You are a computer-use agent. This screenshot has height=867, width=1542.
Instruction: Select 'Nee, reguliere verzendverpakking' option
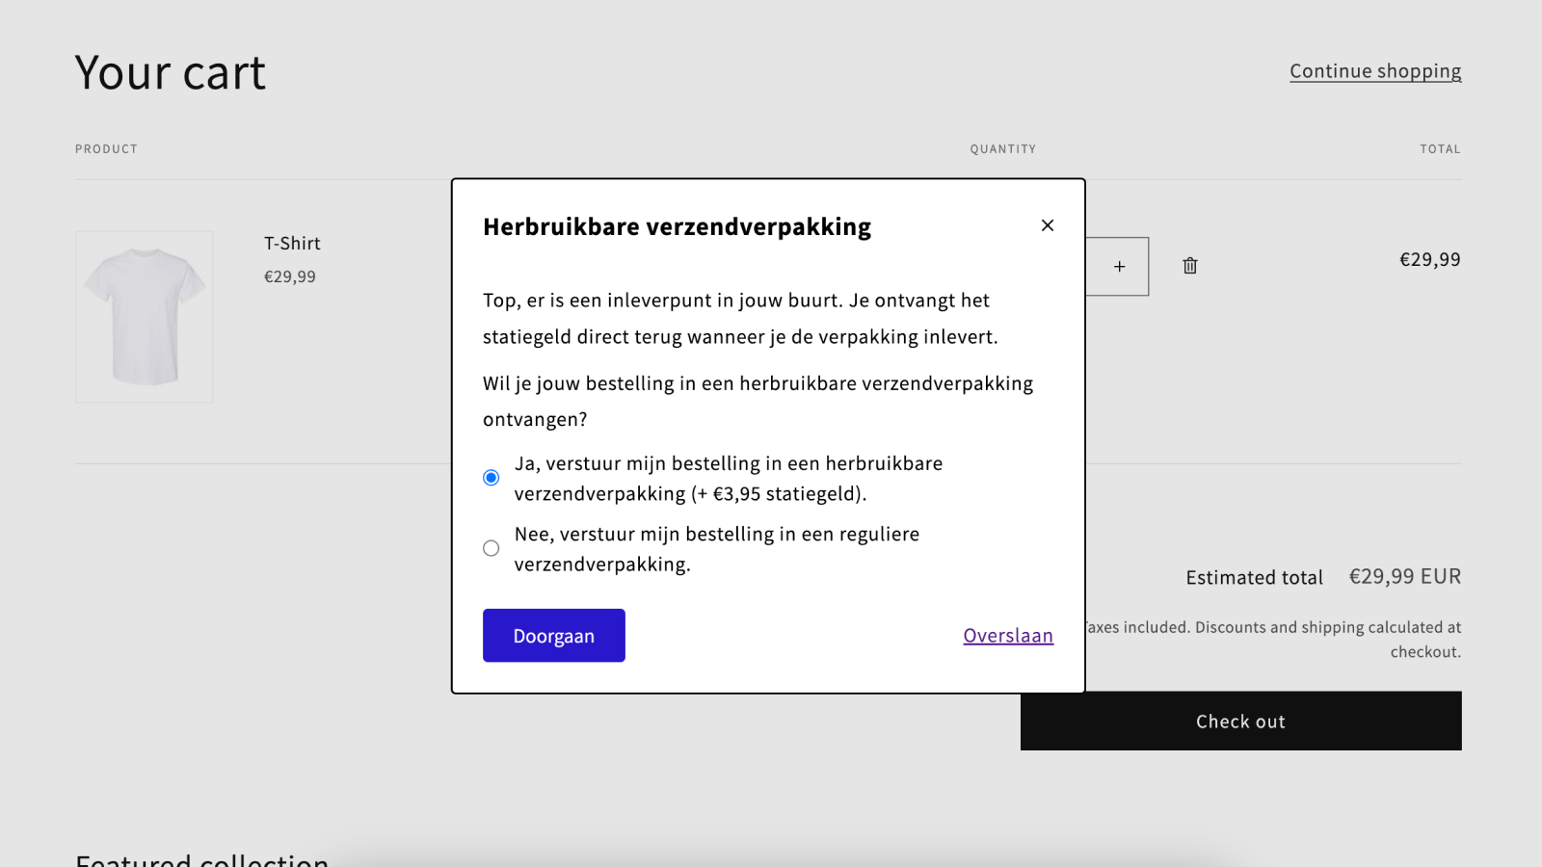[491, 547]
